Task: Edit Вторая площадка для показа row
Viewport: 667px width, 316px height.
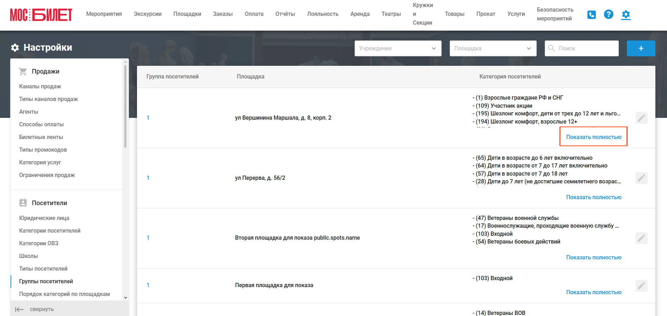Action: click(642, 238)
